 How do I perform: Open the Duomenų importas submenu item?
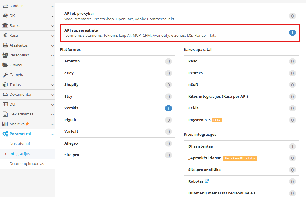pos(27,163)
